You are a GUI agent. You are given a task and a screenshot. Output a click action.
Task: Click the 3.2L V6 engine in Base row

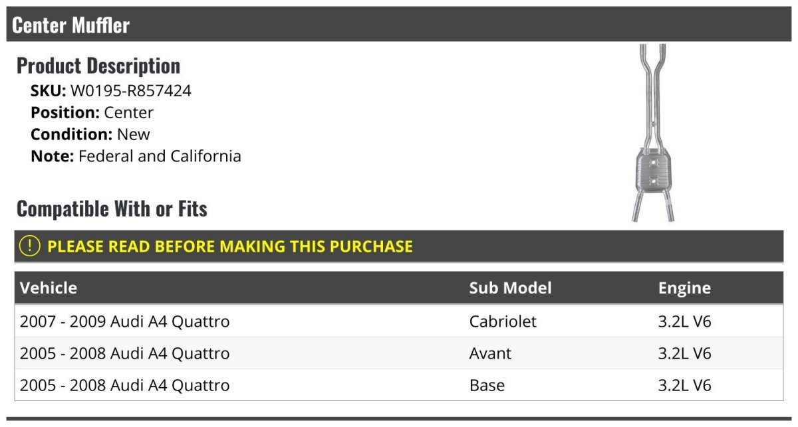click(x=684, y=385)
